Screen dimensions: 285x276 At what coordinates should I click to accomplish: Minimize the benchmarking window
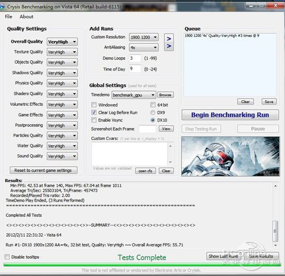coord(251,6)
